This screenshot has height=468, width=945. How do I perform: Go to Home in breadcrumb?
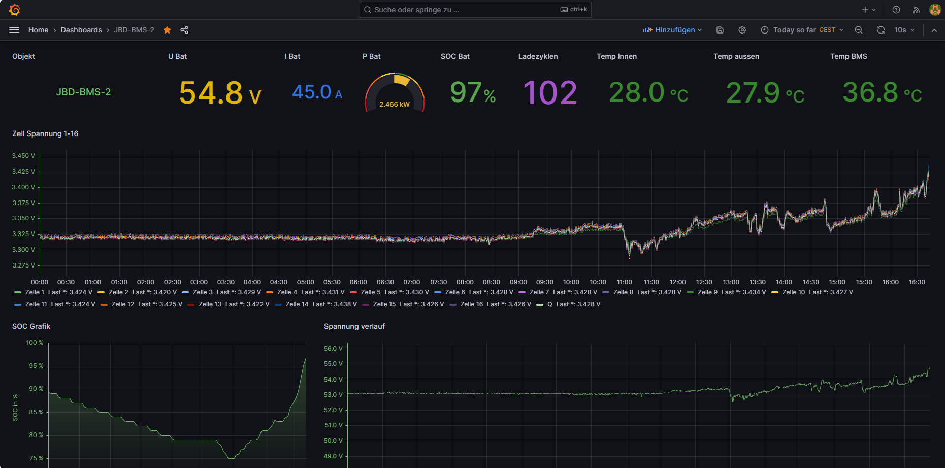coord(38,30)
